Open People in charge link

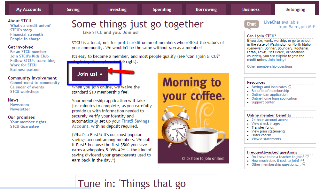pyautogui.click(x=26, y=39)
